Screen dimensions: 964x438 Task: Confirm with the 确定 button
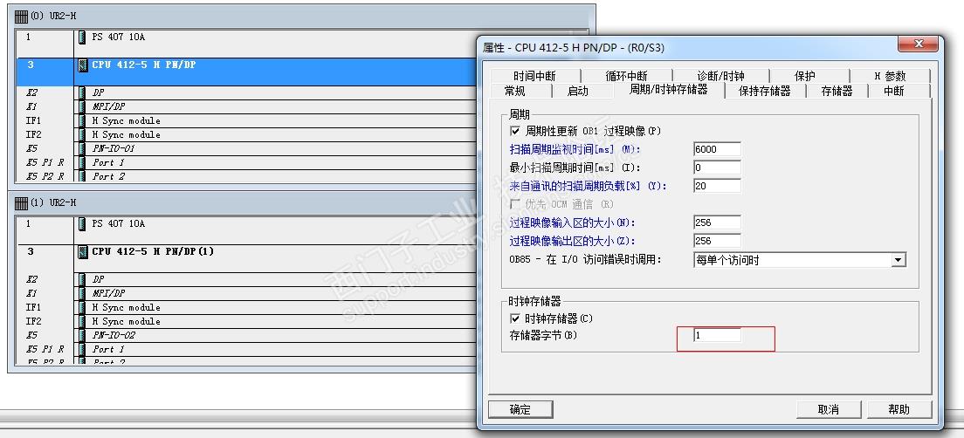click(520, 409)
